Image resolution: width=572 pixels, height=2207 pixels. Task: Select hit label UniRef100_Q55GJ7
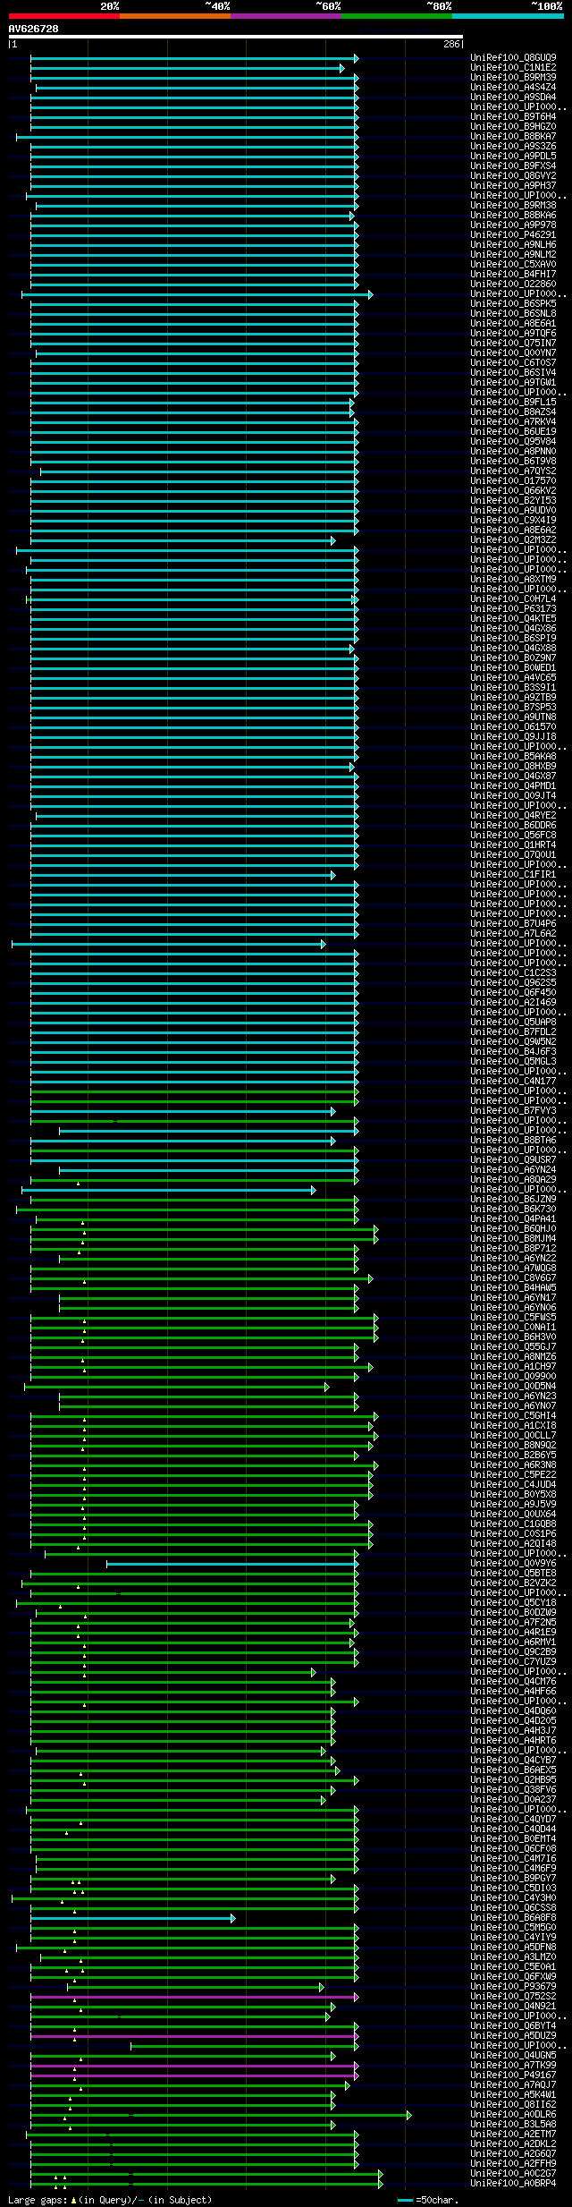coord(513,1347)
